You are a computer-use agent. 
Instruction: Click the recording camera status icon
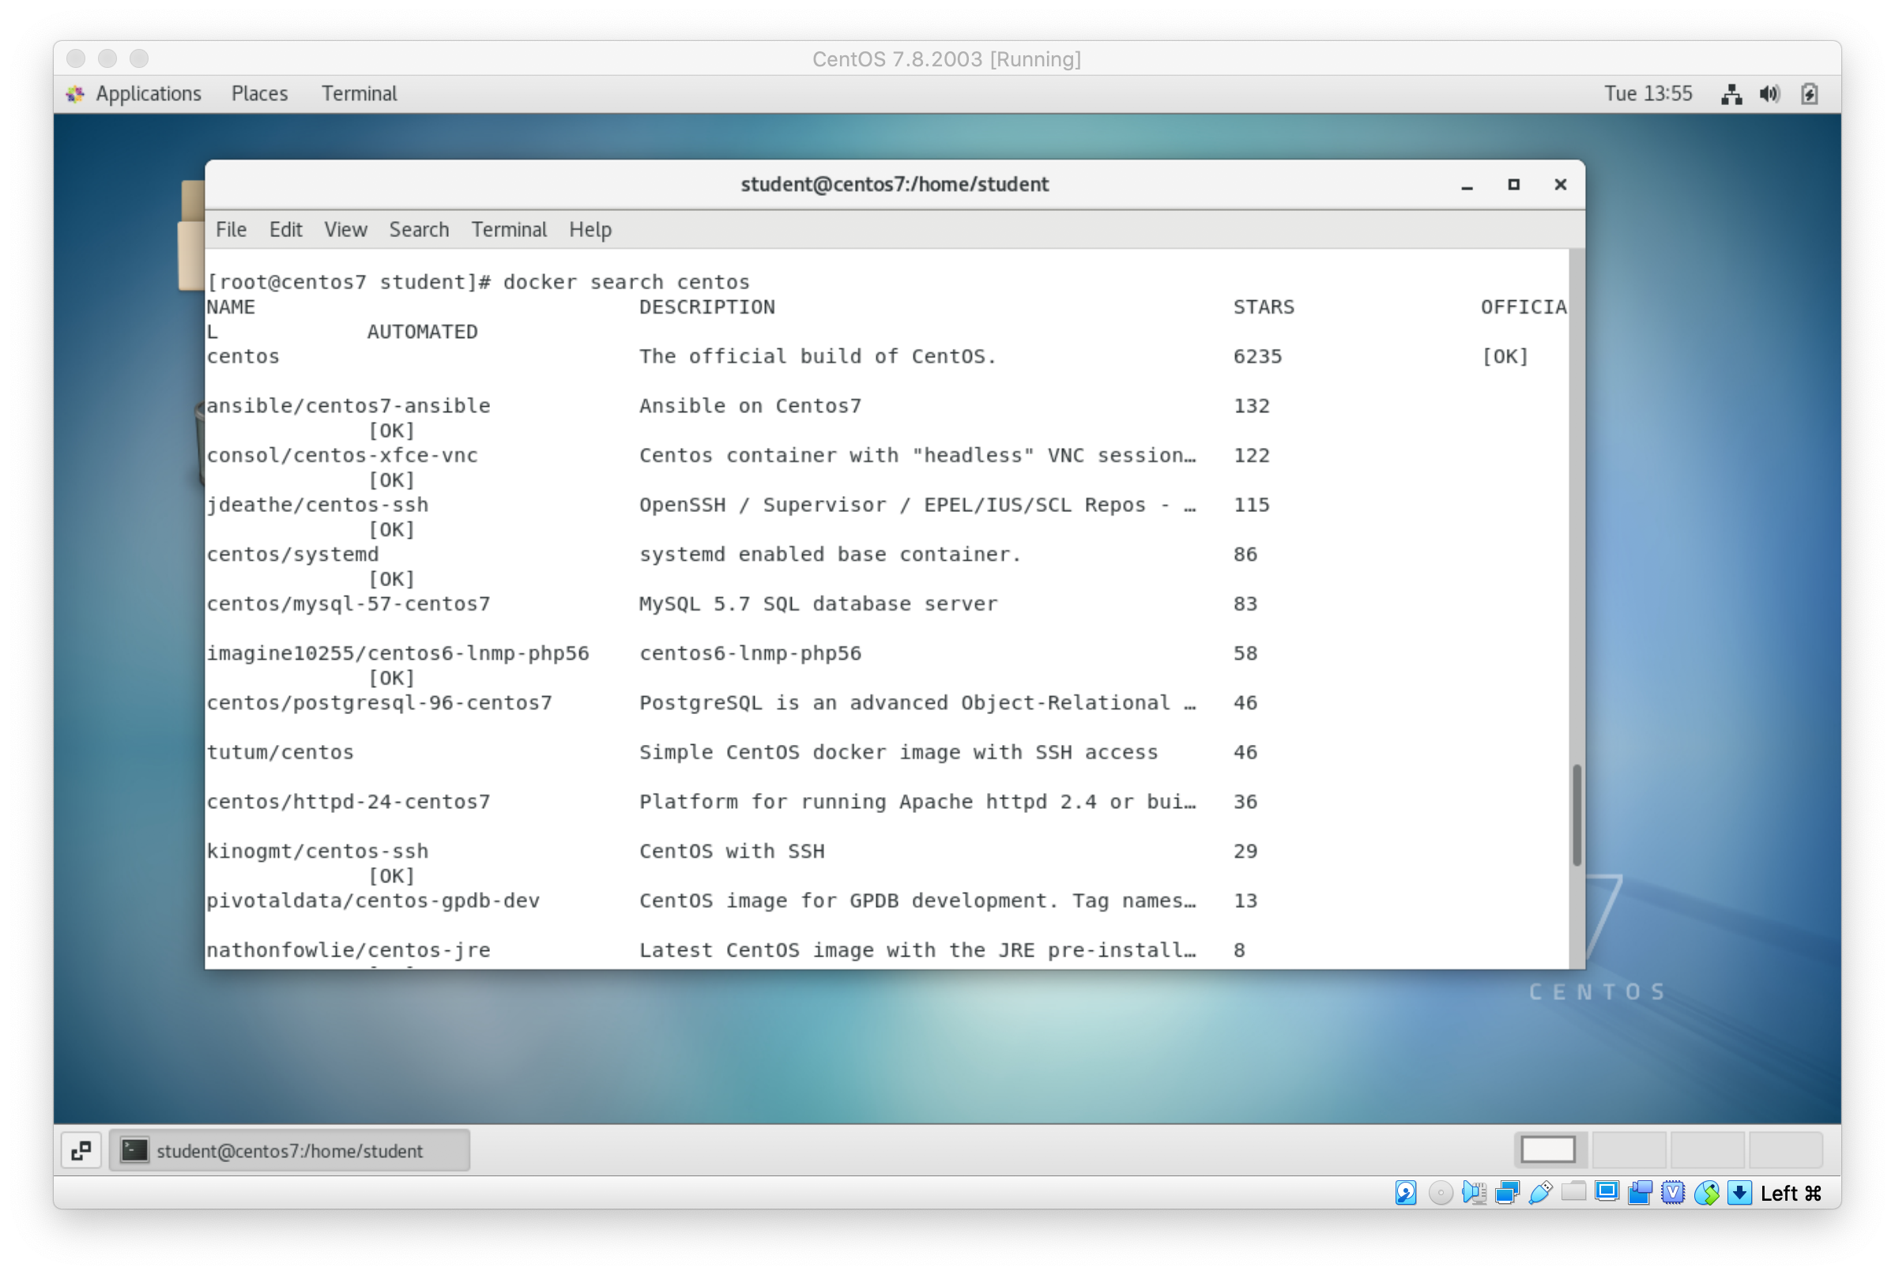[x=1640, y=1193]
